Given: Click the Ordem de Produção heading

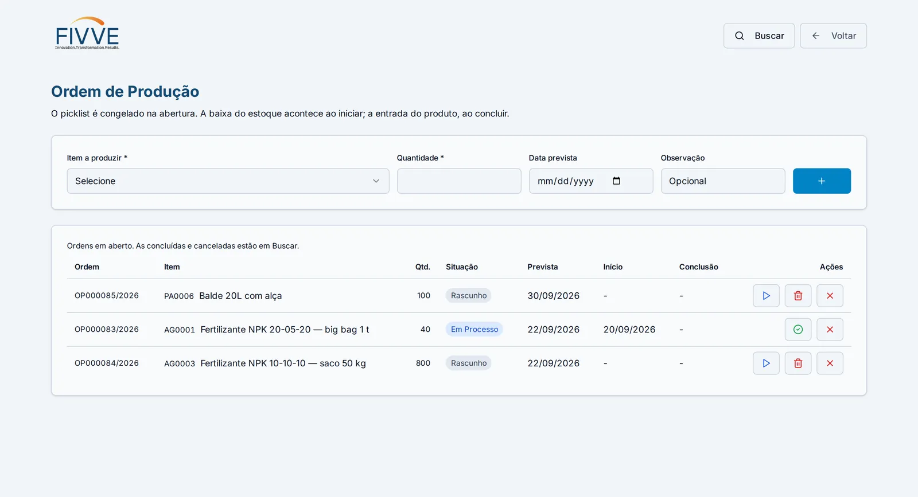Looking at the screenshot, I should (125, 92).
